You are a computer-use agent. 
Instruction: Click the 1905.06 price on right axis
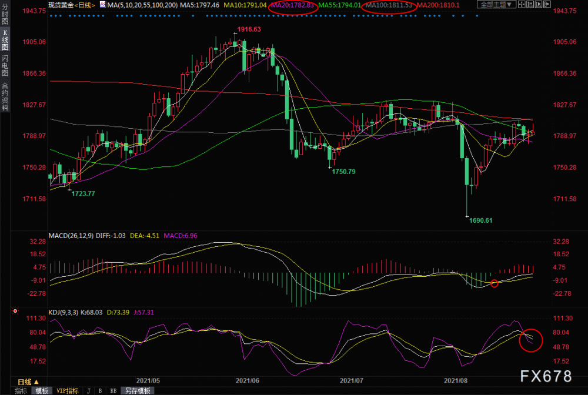point(564,42)
